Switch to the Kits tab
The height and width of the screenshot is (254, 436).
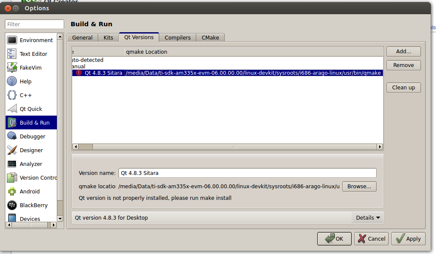coord(108,37)
